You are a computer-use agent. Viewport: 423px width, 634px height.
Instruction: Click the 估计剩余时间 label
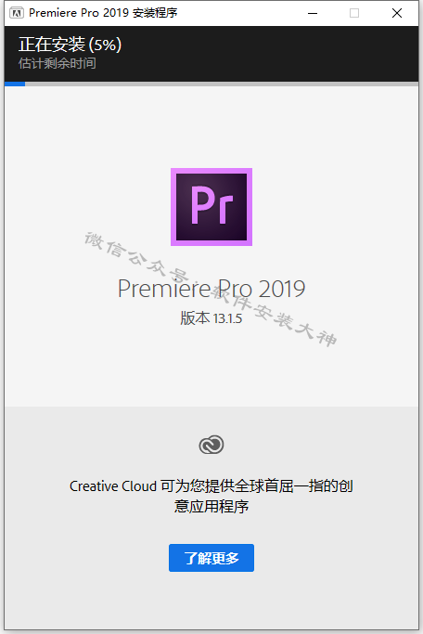point(57,63)
